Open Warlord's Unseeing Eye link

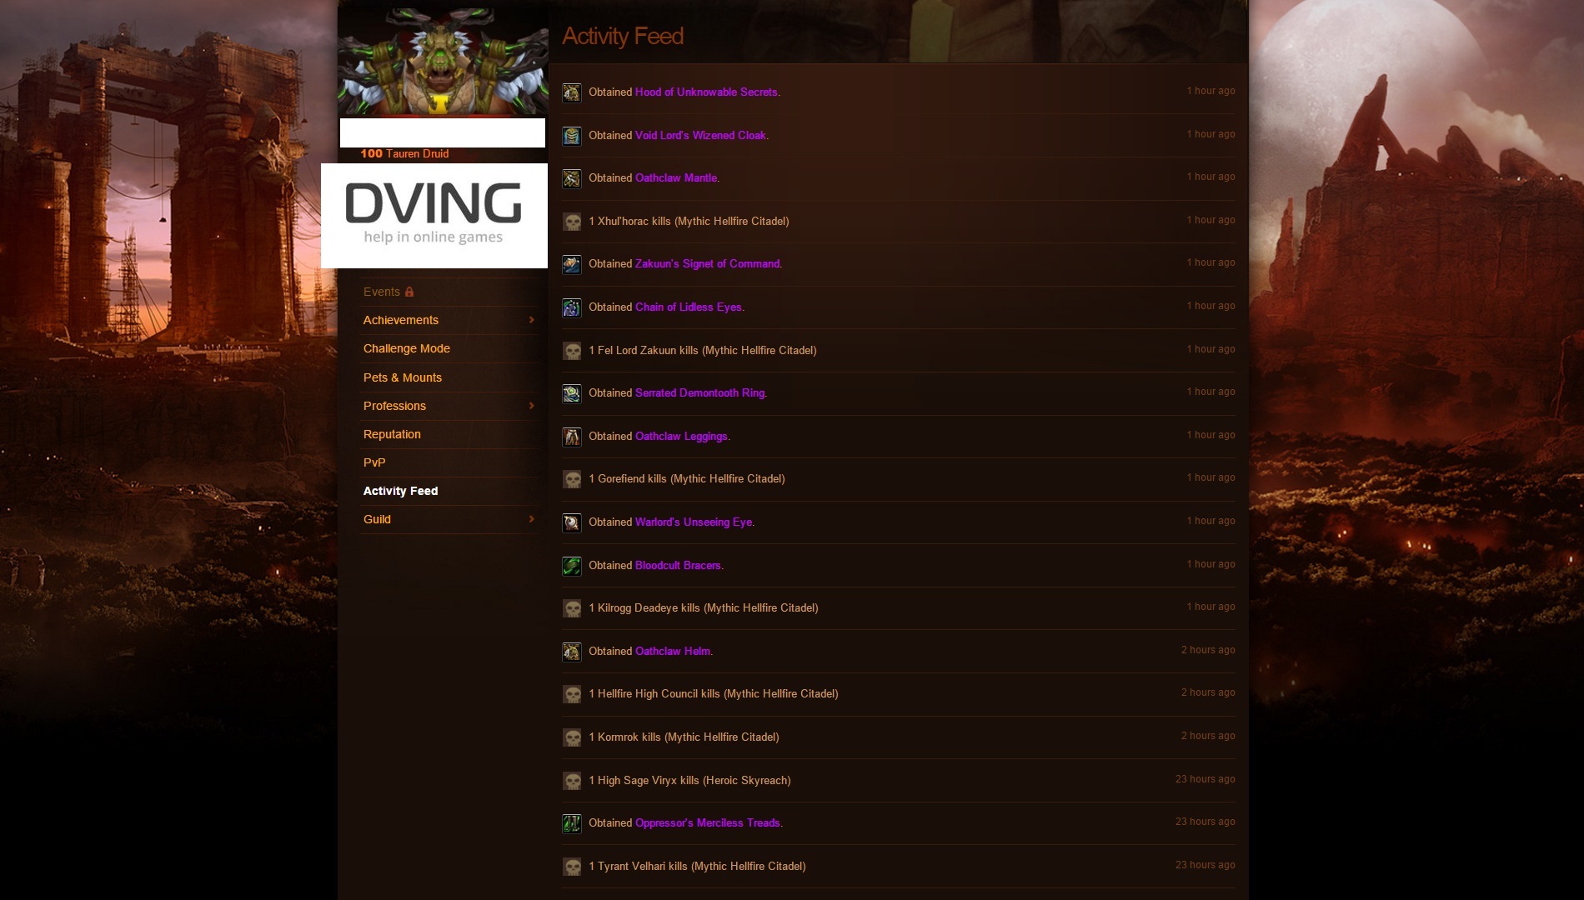694,522
